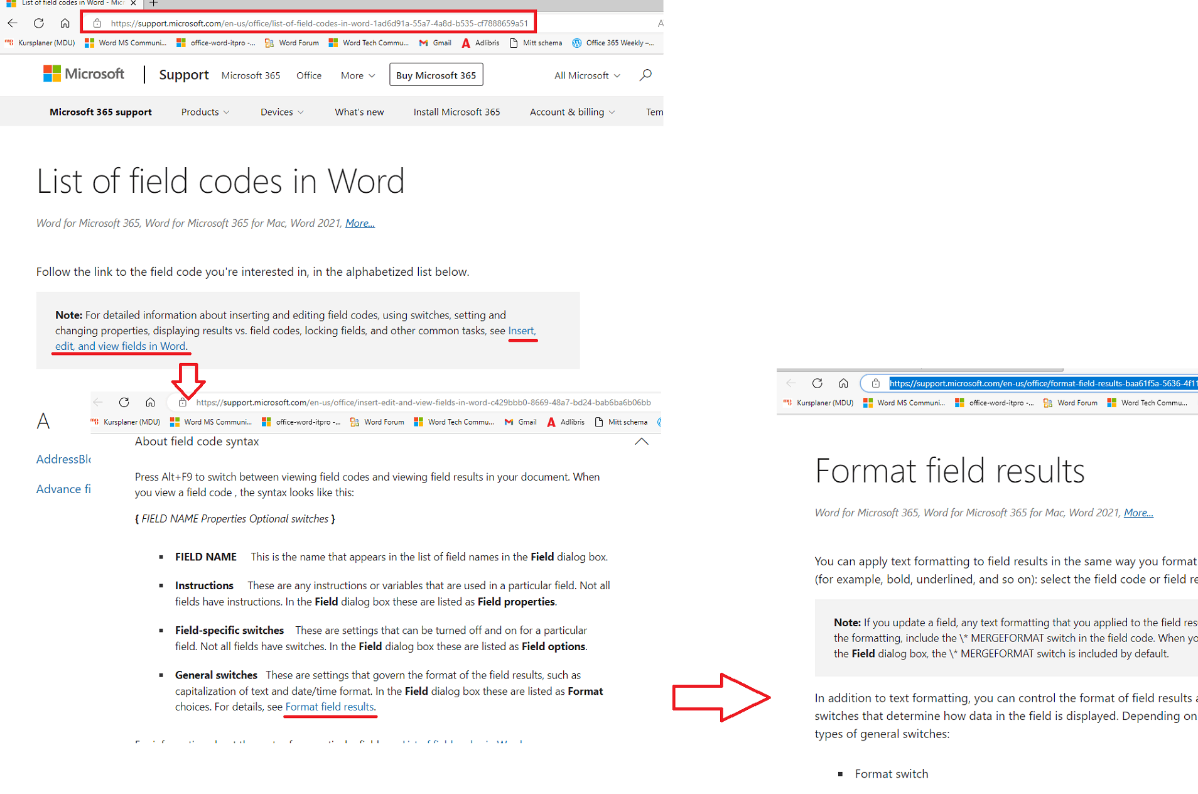The width and height of the screenshot is (1198, 794).
Task: Click the format-field-results address bar
Action: pyautogui.click(x=1043, y=383)
